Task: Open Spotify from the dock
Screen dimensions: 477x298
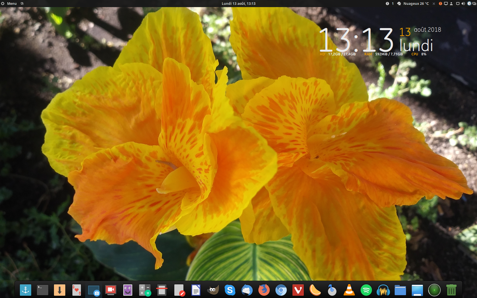Action: [x=366, y=290]
